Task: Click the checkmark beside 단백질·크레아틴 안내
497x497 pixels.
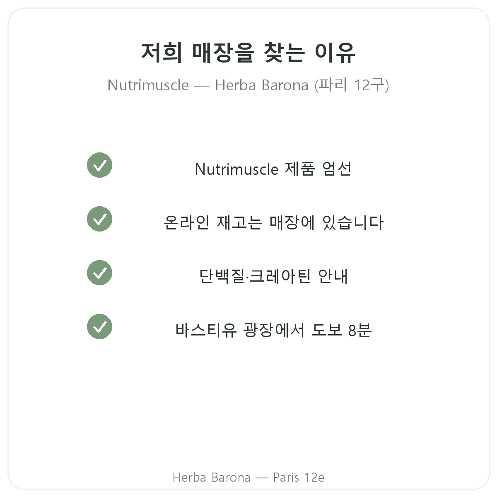Action: [99, 273]
